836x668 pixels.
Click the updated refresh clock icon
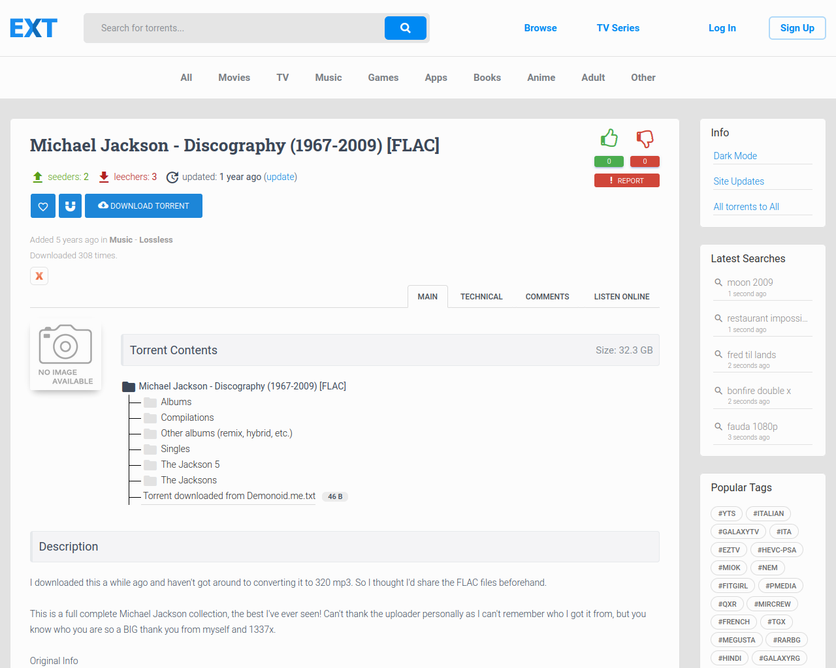tap(172, 177)
